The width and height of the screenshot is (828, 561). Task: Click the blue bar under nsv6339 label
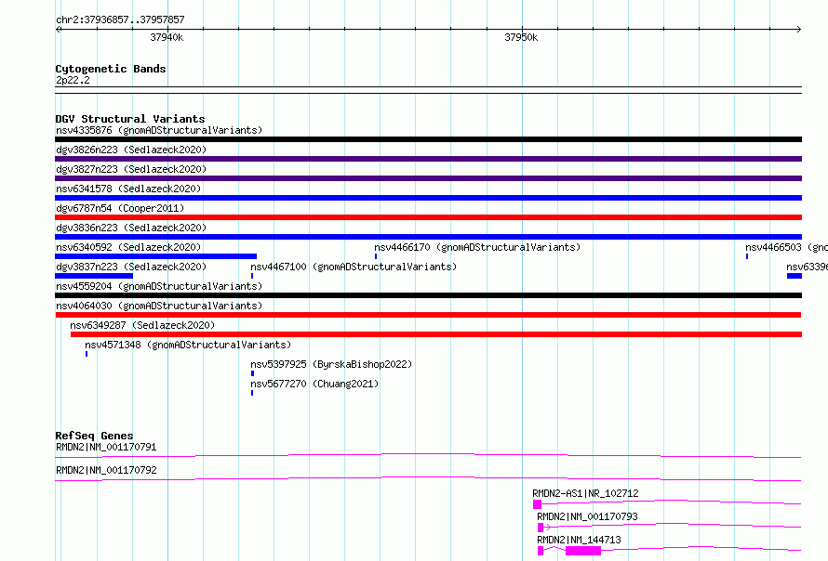click(x=795, y=276)
